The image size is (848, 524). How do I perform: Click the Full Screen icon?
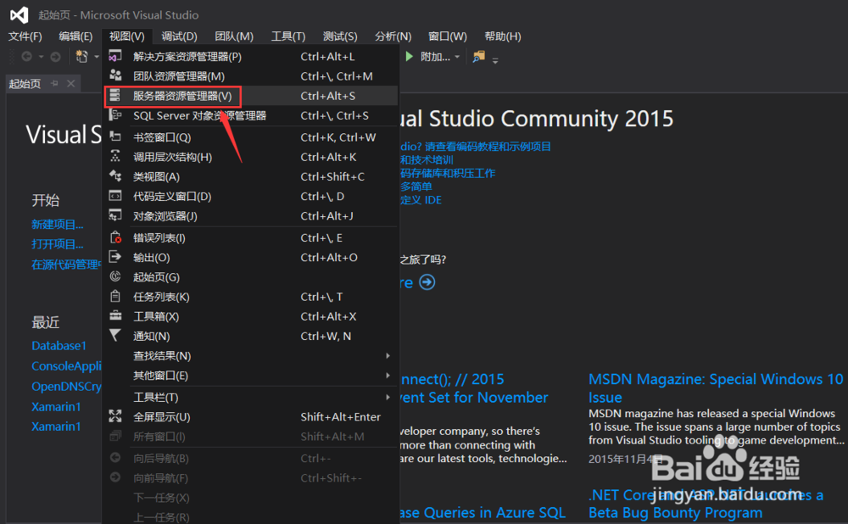tap(115, 416)
